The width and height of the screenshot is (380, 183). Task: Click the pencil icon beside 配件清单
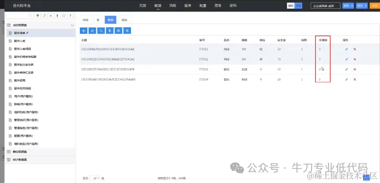click(x=27, y=33)
